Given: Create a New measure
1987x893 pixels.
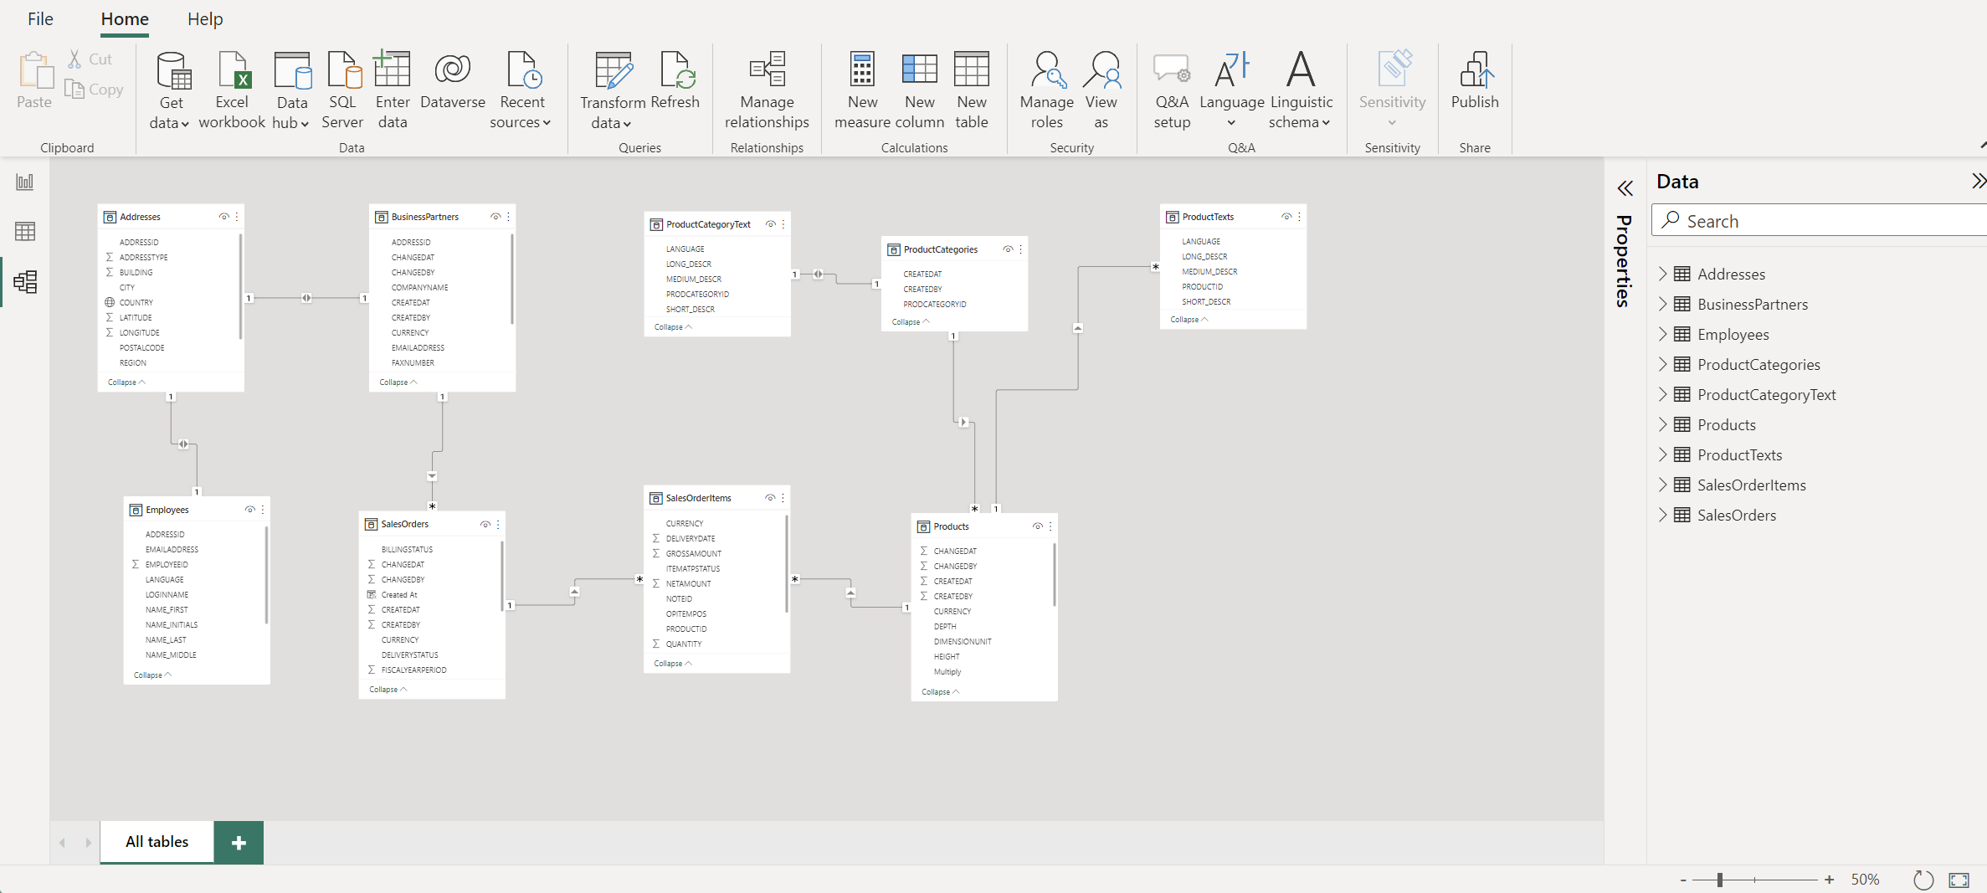Looking at the screenshot, I should (861, 88).
